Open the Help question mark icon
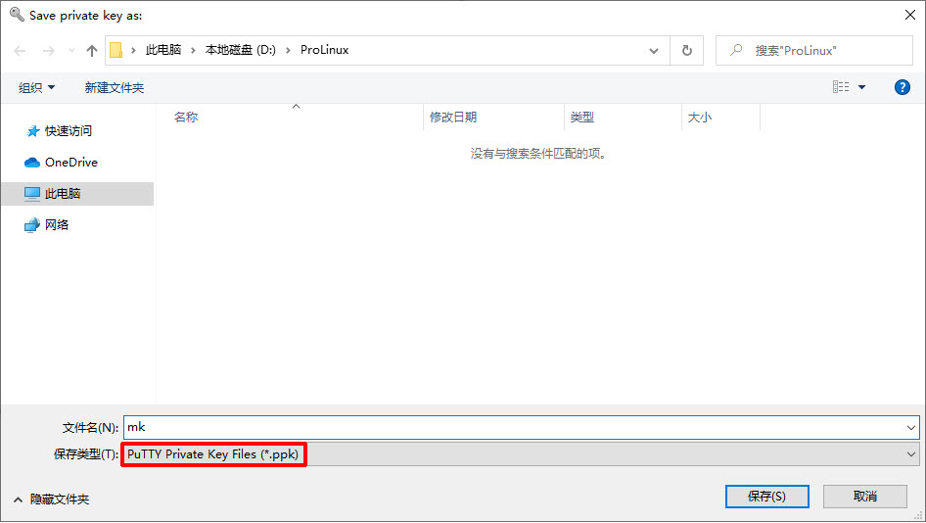This screenshot has height=523, width=926. click(903, 87)
